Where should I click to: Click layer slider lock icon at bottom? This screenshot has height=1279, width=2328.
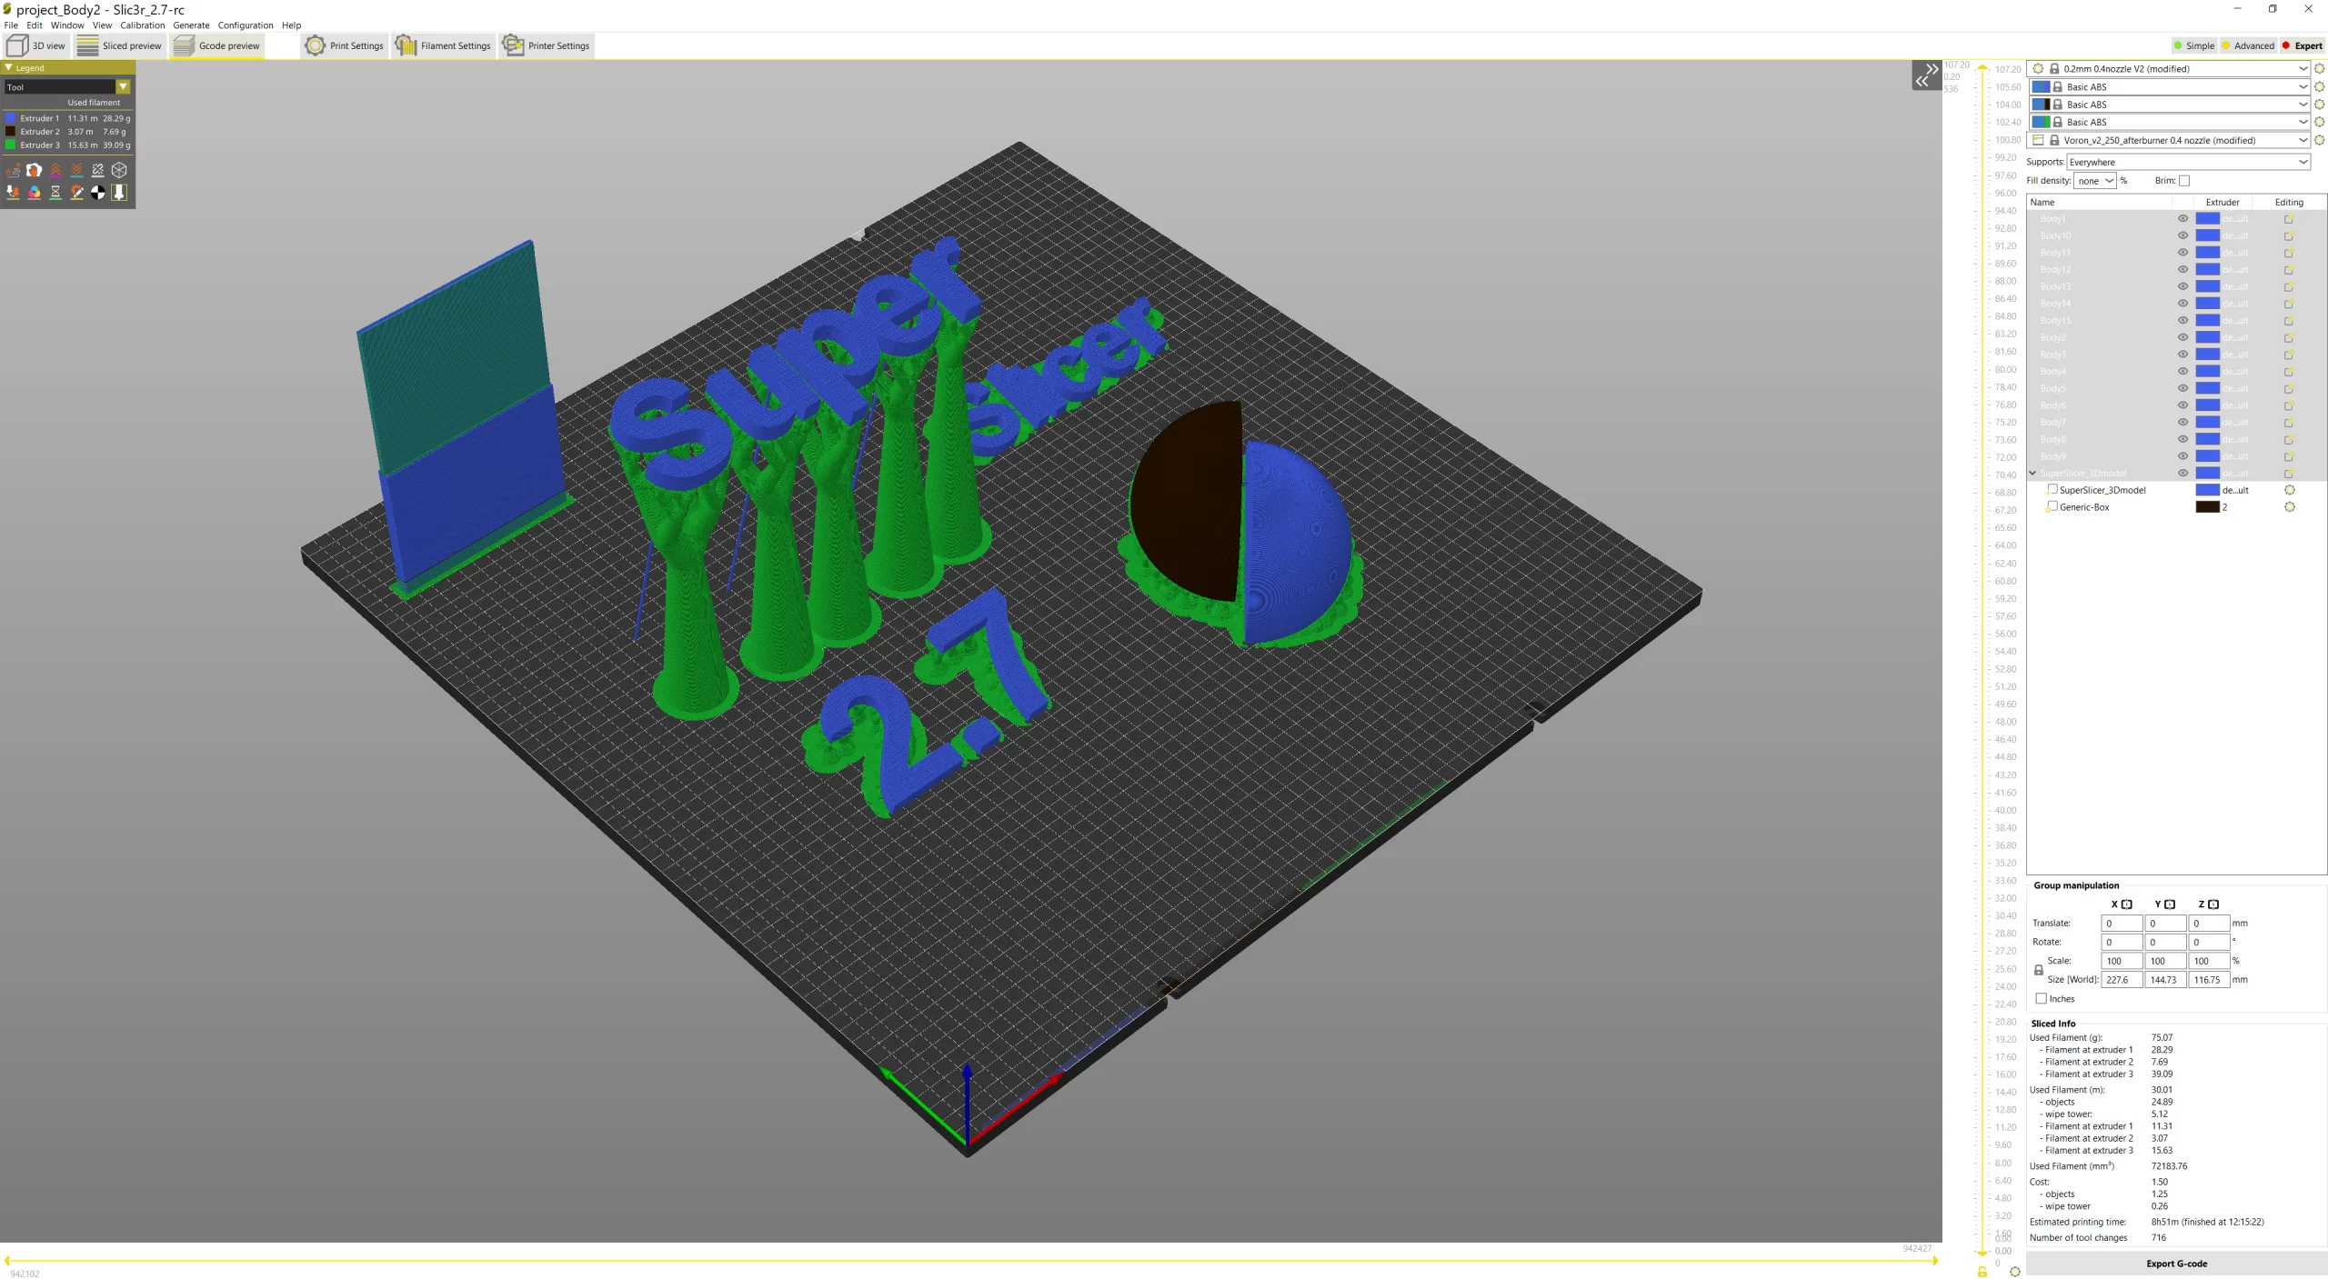1982,1271
